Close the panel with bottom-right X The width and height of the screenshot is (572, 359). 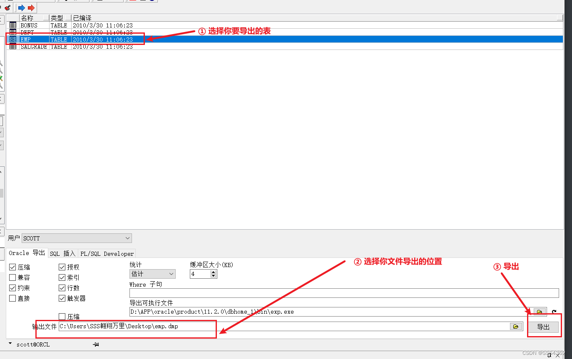pos(558,355)
